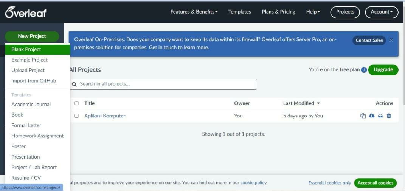Tick the select-all checkbox beside Title

(x=76, y=103)
